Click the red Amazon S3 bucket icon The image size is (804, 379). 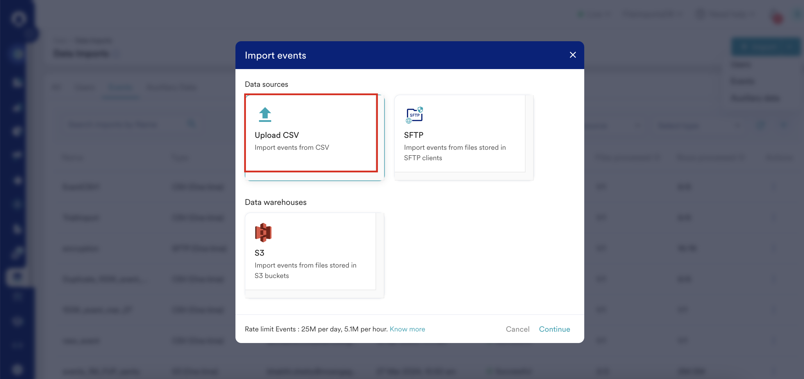[x=263, y=232]
